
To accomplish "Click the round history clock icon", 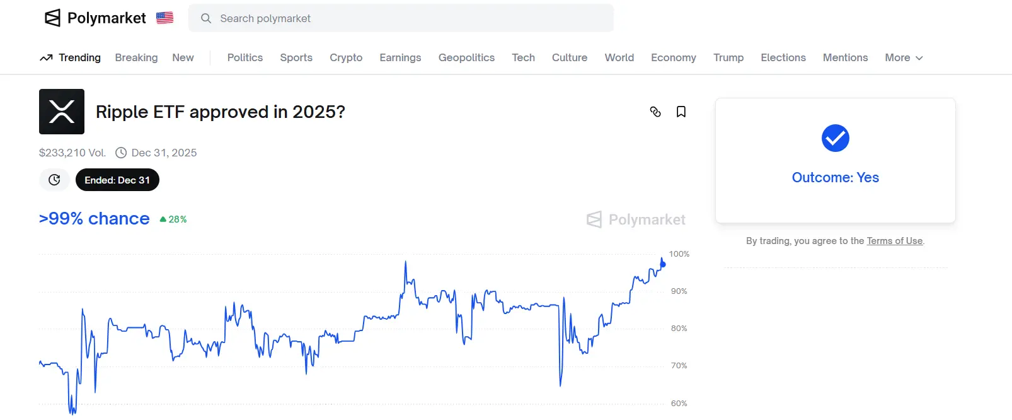I will [x=55, y=180].
